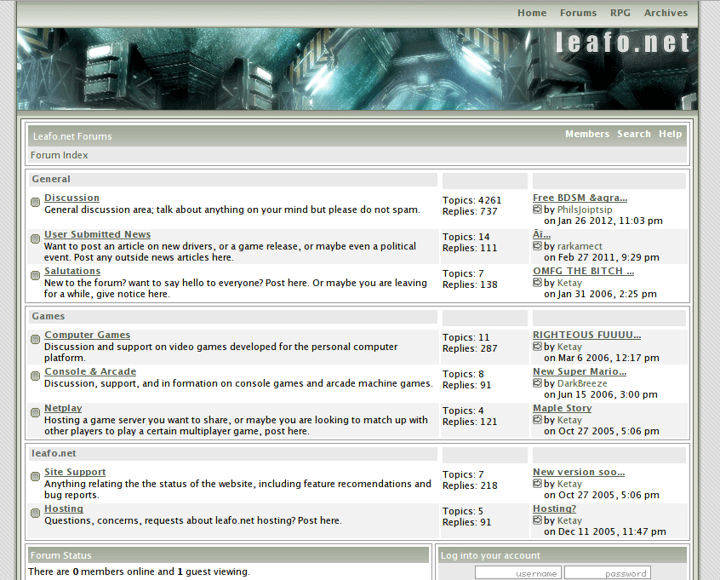Click the password login field
This screenshot has width=720, height=580.
[x=608, y=572]
